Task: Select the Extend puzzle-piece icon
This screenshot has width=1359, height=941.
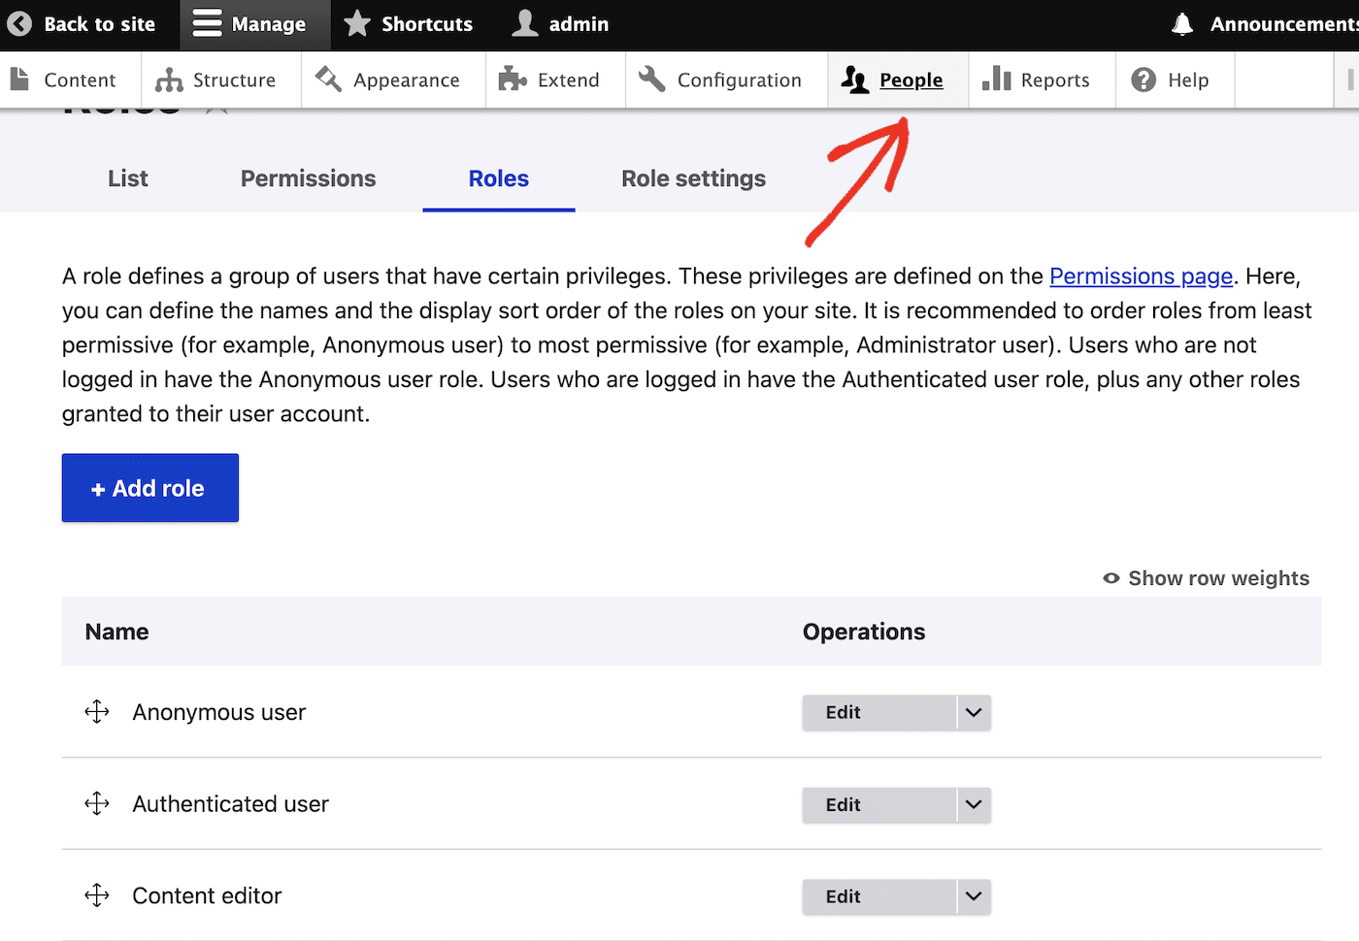Action: coord(513,80)
